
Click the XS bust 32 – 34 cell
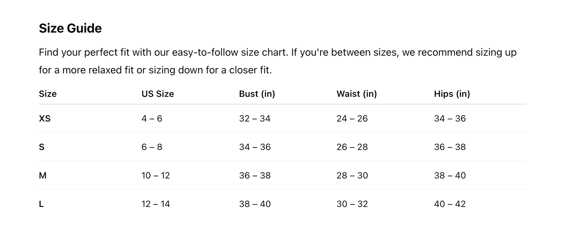click(255, 119)
